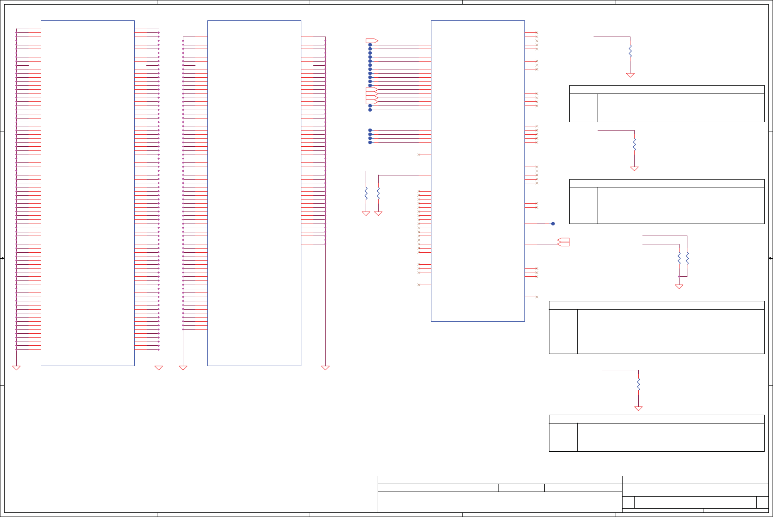Click the lone no-connect marker below the four test points
The height and width of the screenshot is (517, 773).
coord(419,155)
